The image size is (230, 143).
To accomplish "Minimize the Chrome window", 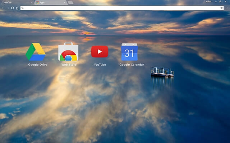I will pos(216,1).
